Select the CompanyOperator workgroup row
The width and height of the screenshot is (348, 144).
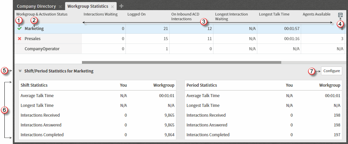[180, 49]
